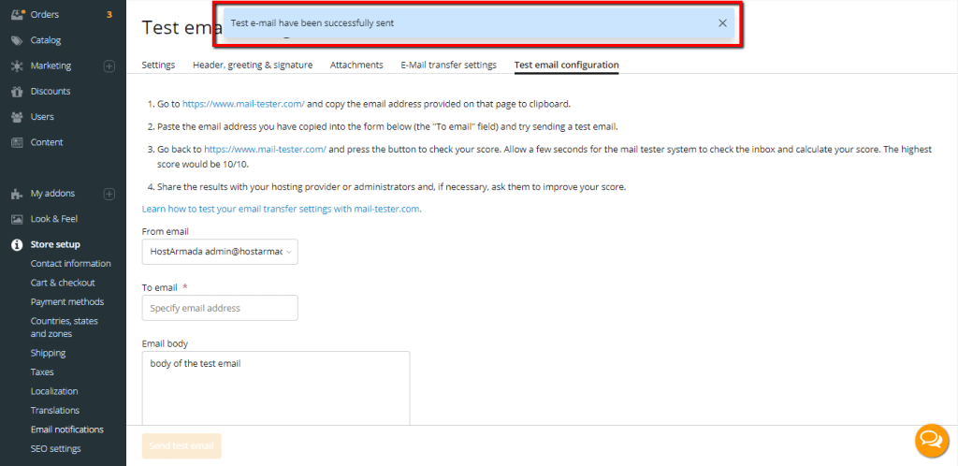Open Content in the sidebar
Image resolution: width=958 pixels, height=466 pixels.
[47, 142]
